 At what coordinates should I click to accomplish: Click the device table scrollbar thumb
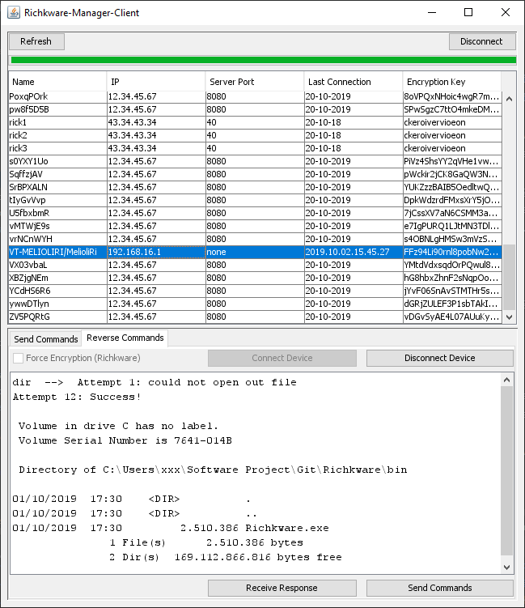point(509,277)
